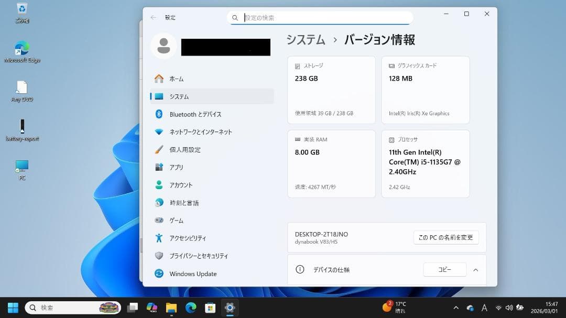566x318 pixels.
Task: Click 使用領域 39 GB / 238 GB text
Action: [x=324, y=113]
